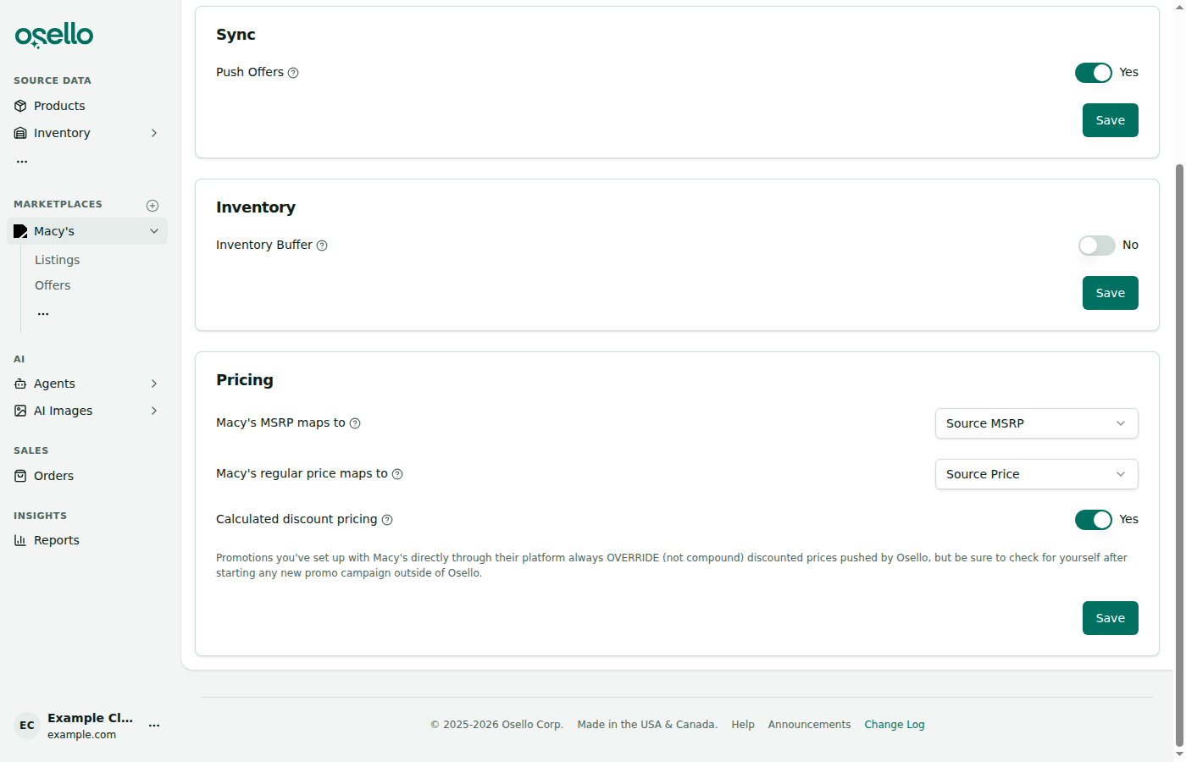The height and width of the screenshot is (762, 1186).
Task: Click the Reports chart icon
Action: (x=20, y=540)
